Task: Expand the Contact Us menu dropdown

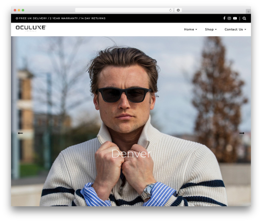Action: (235, 29)
